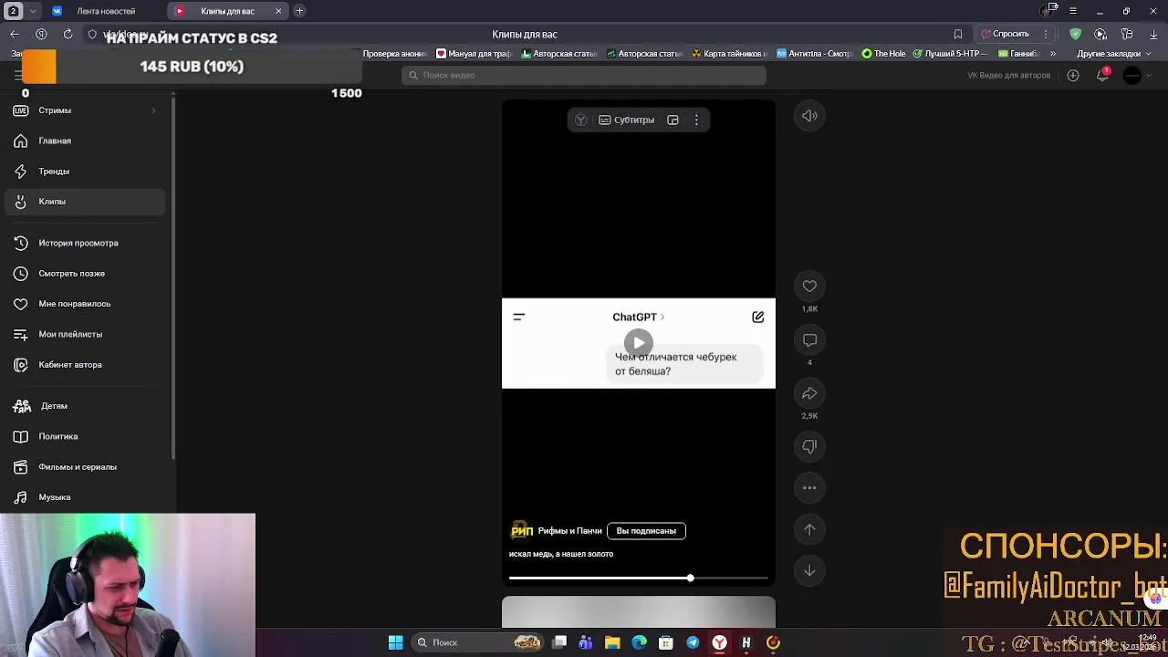
Task: Open clip player vertical dots menu
Action: click(x=696, y=120)
